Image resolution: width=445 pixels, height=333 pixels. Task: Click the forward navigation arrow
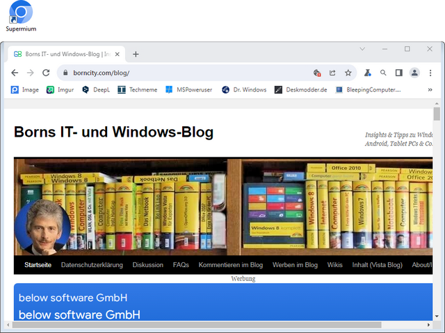click(31, 73)
